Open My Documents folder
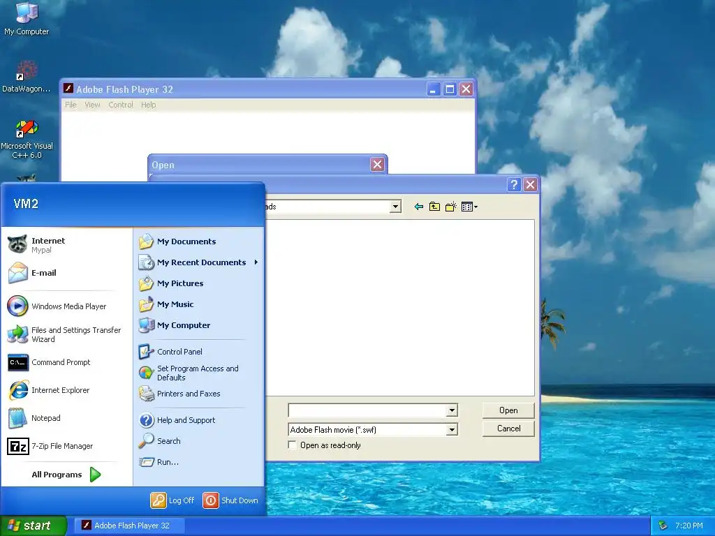715x536 pixels. coord(199,241)
